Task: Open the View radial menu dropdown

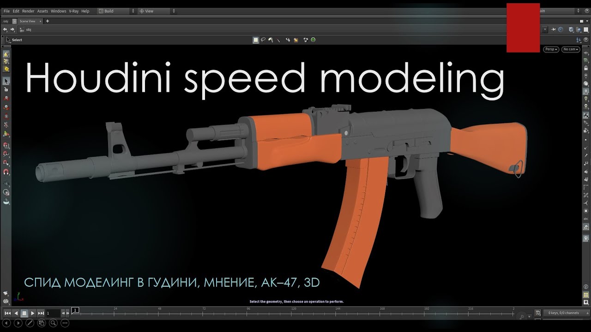Action: point(157,11)
